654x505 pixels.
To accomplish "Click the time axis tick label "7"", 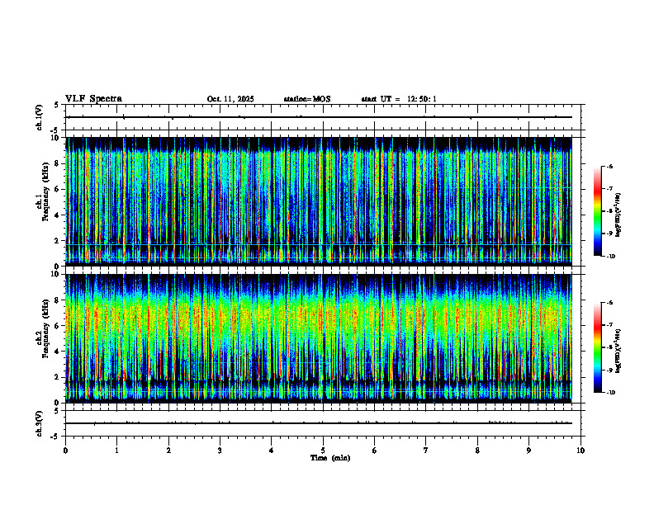I will [426, 451].
